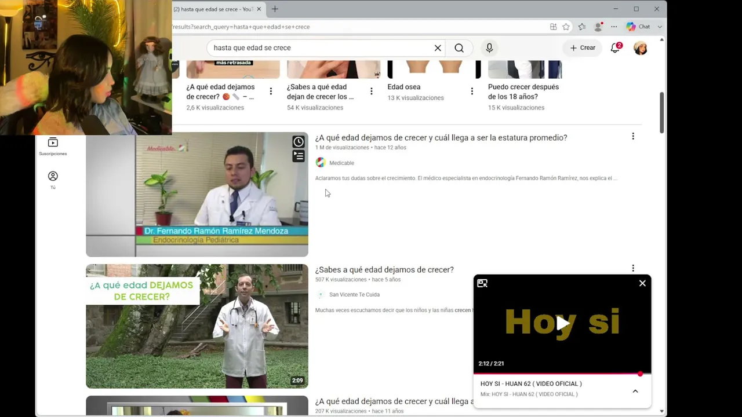
Task: Seek in the miniplayer progress bar
Action: pos(562,374)
